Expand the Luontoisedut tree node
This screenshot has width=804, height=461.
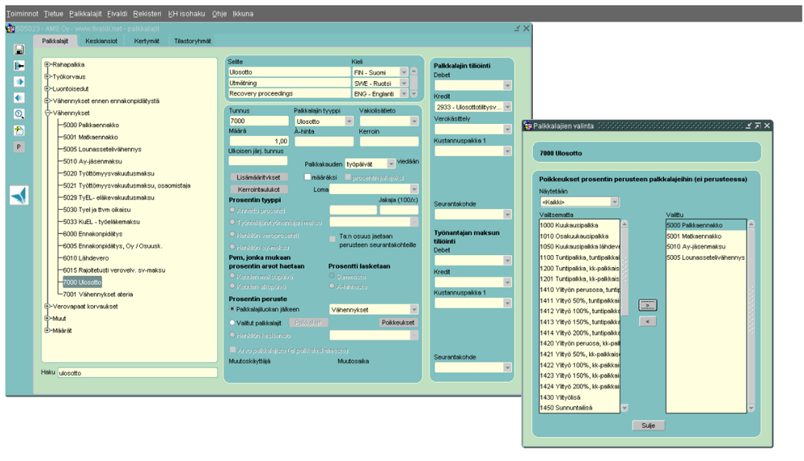[x=47, y=88]
